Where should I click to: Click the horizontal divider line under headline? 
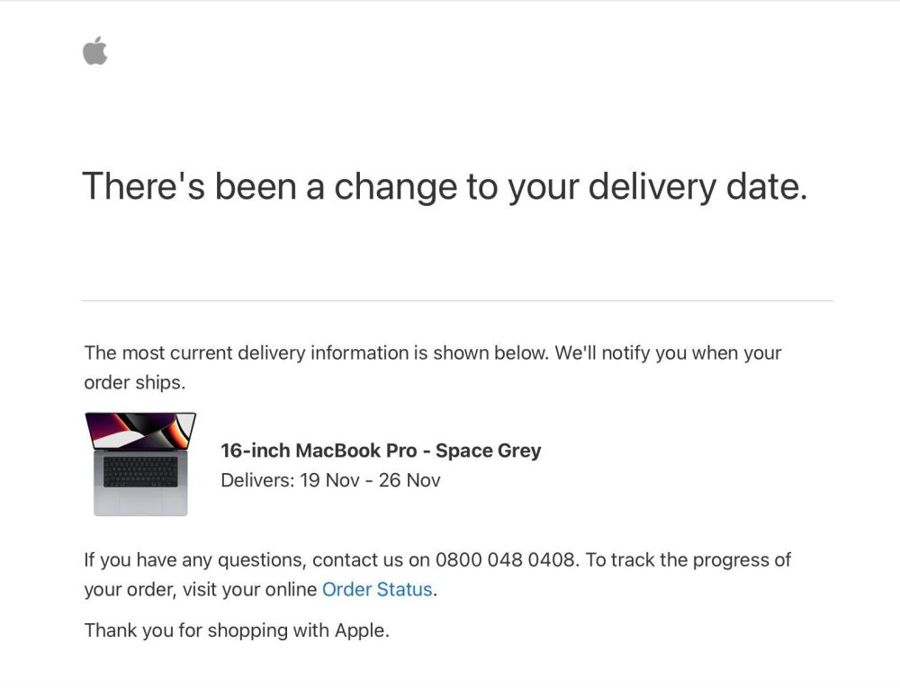click(x=456, y=300)
